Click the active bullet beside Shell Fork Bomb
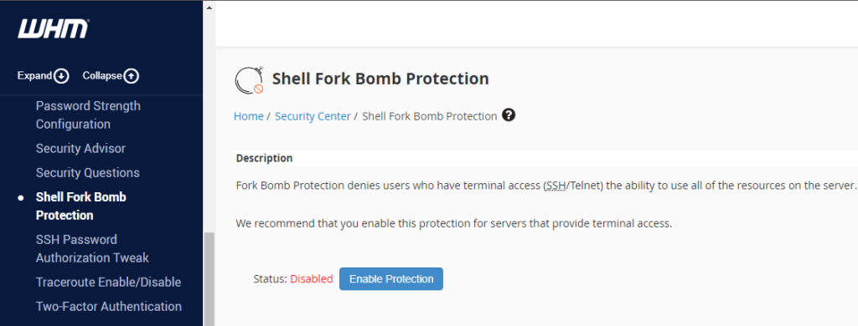The height and width of the screenshot is (326, 858). tap(21, 197)
